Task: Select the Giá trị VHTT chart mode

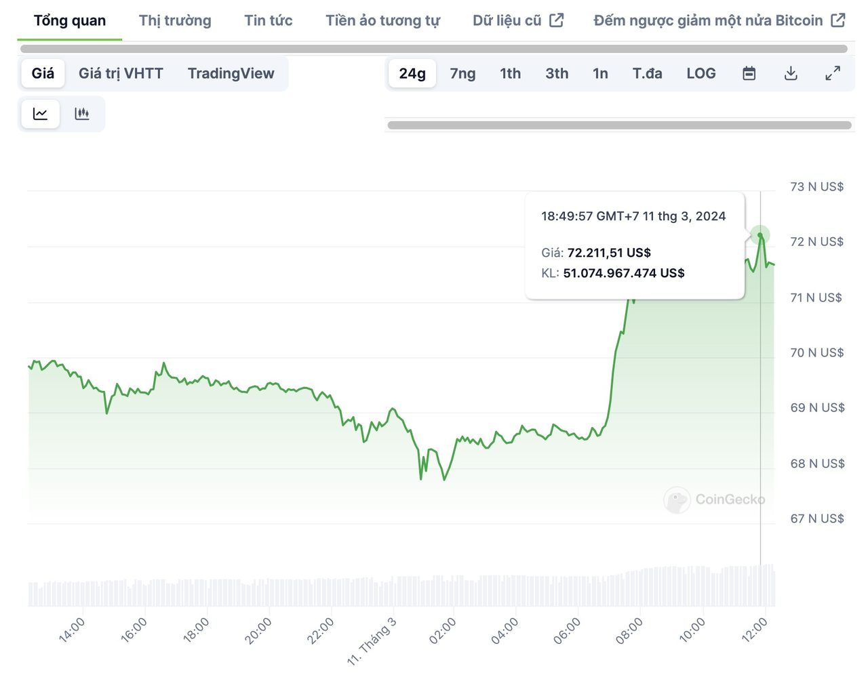Action: [x=121, y=73]
